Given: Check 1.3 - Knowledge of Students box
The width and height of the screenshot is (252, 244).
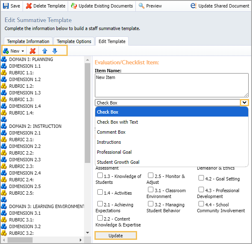Looking at the screenshot, I should (100, 175).
